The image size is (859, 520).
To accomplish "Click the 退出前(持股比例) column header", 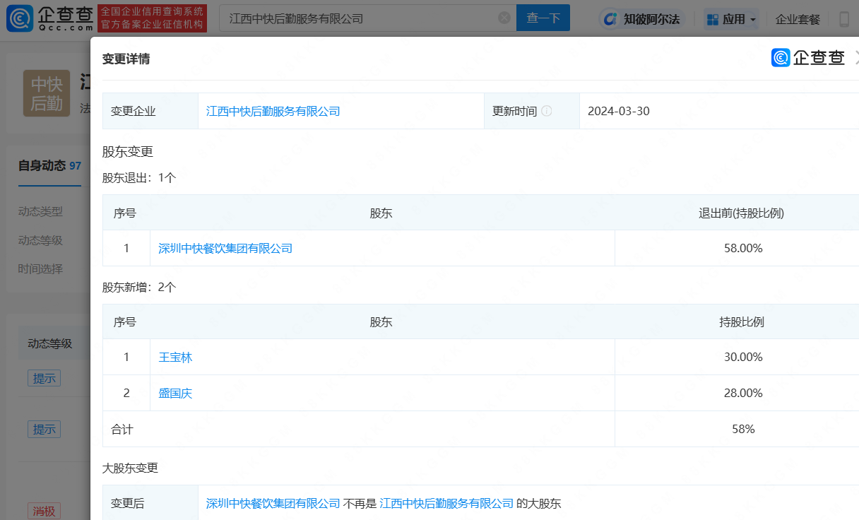I will coord(741,213).
